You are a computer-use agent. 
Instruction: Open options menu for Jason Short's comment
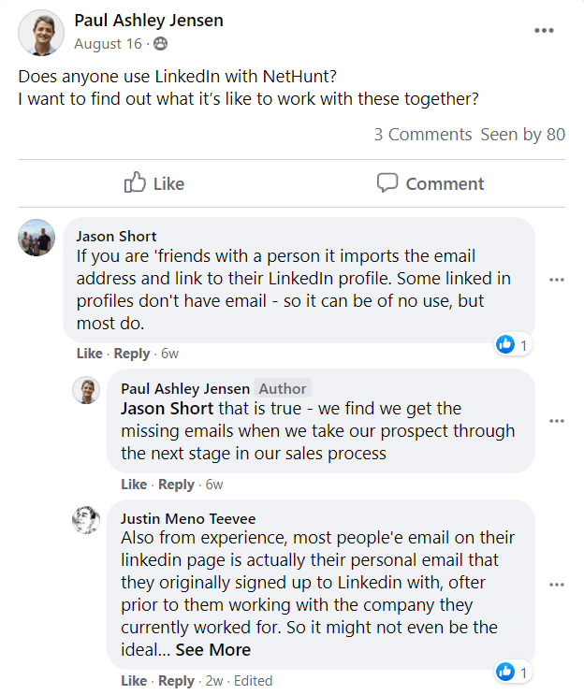coord(557,280)
